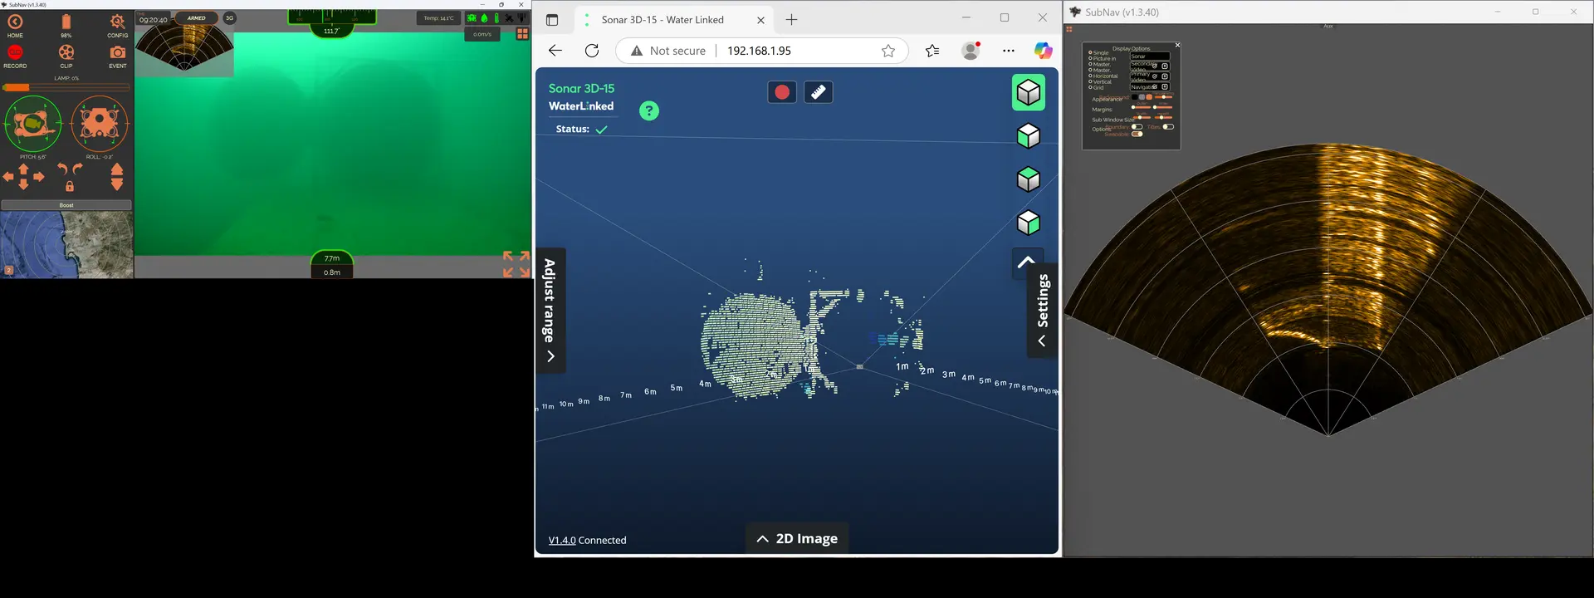Open a new browser tab

791,20
